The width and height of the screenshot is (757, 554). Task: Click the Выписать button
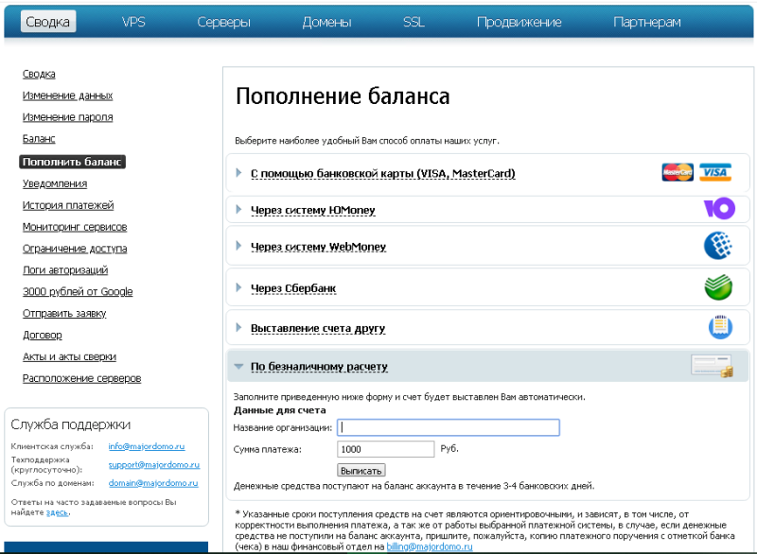click(x=361, y=471)
